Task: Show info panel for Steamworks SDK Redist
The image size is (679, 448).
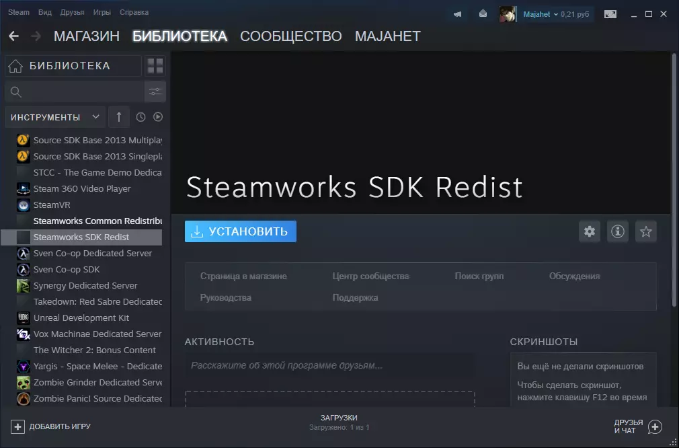Action: (618, 231)
